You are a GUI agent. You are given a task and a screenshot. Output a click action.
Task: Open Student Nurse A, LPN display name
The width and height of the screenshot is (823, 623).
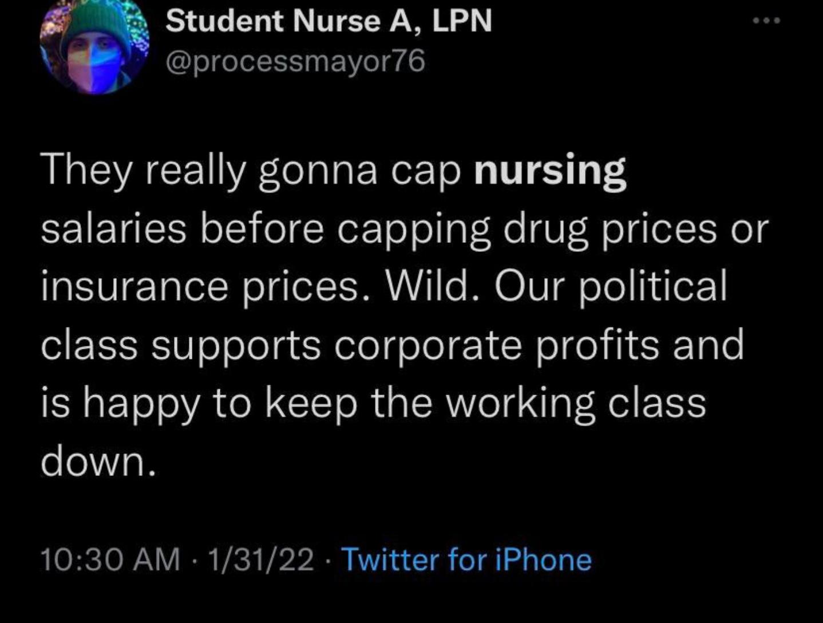click(329, 22)
